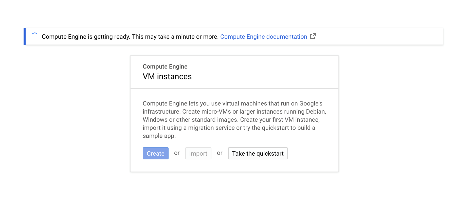Click the divider line under VM instances
The height and width of the screenshot is (211, 472).
[x=234, y=88]
